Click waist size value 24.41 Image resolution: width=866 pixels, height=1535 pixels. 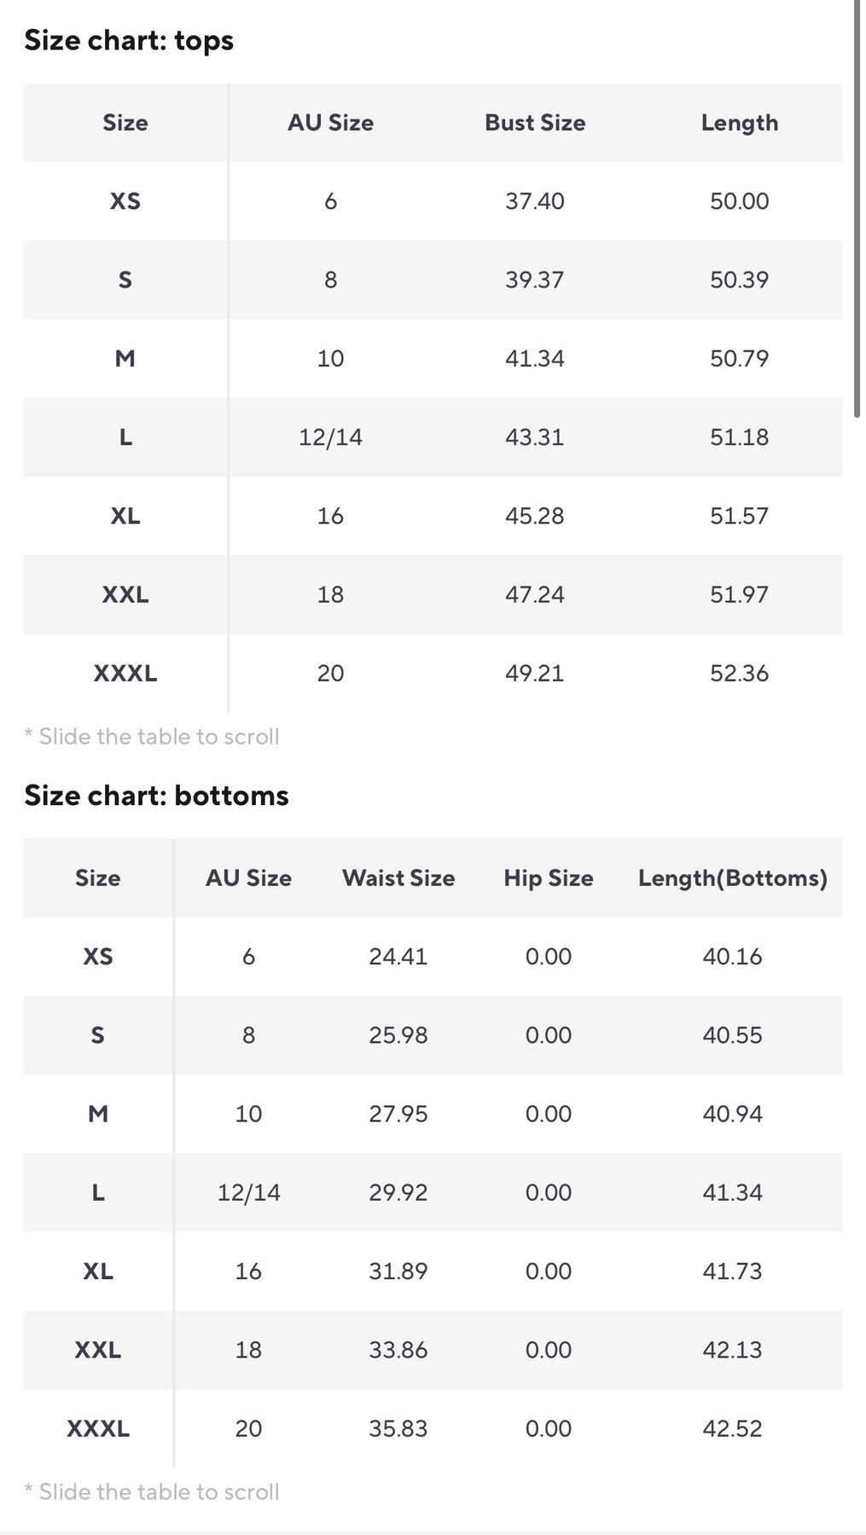coord(398,957)
